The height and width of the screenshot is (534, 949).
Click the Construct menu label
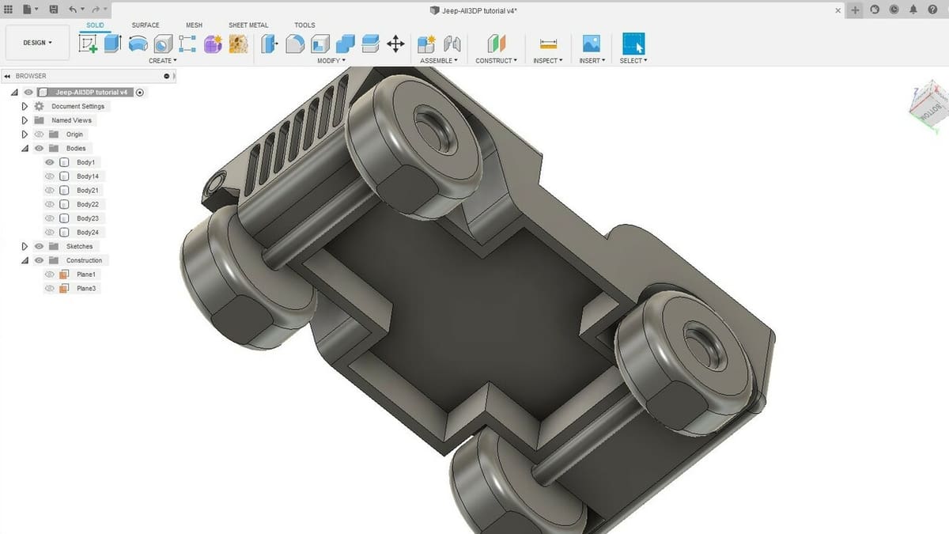pyautogui.click(x=496, y=61)
